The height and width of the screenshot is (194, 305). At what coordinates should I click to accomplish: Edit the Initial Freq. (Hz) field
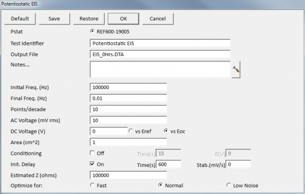click(129, 87)
